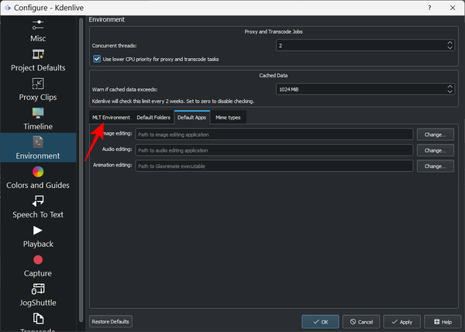The image size is (465, 332).
Task: Decrease the cached data warning limit
Action: (449, 91)
